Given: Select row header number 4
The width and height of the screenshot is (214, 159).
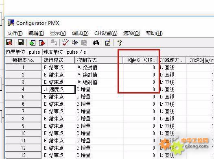Looking at the screenshot, I should pos(23,89).
